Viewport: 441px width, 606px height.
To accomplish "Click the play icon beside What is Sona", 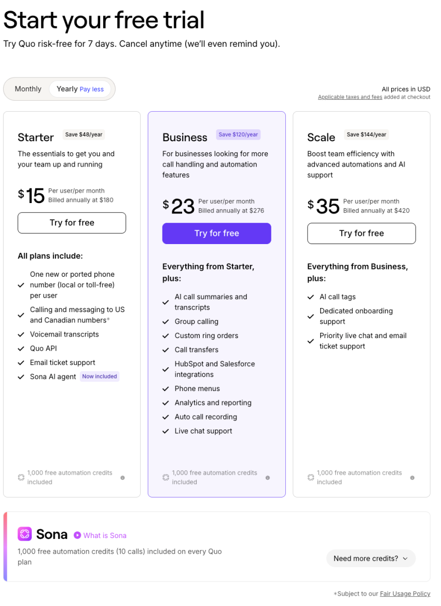I will pyautogui.click(x=77, y=535).
